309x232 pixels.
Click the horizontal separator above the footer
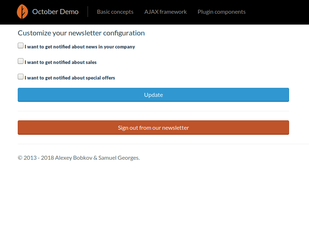click(163, 144)
